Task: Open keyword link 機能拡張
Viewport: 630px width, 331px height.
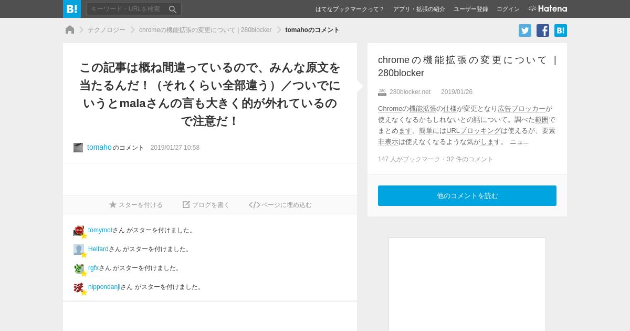Action: click(x=423, y=109)
